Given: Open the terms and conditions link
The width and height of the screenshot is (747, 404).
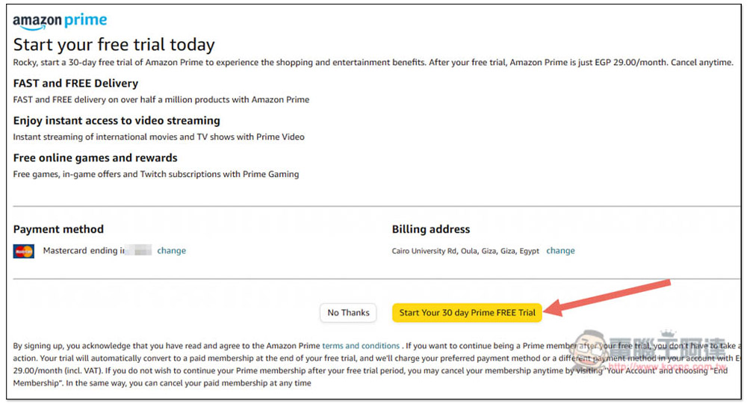Looking at the screenshot, I should point(361,346).
